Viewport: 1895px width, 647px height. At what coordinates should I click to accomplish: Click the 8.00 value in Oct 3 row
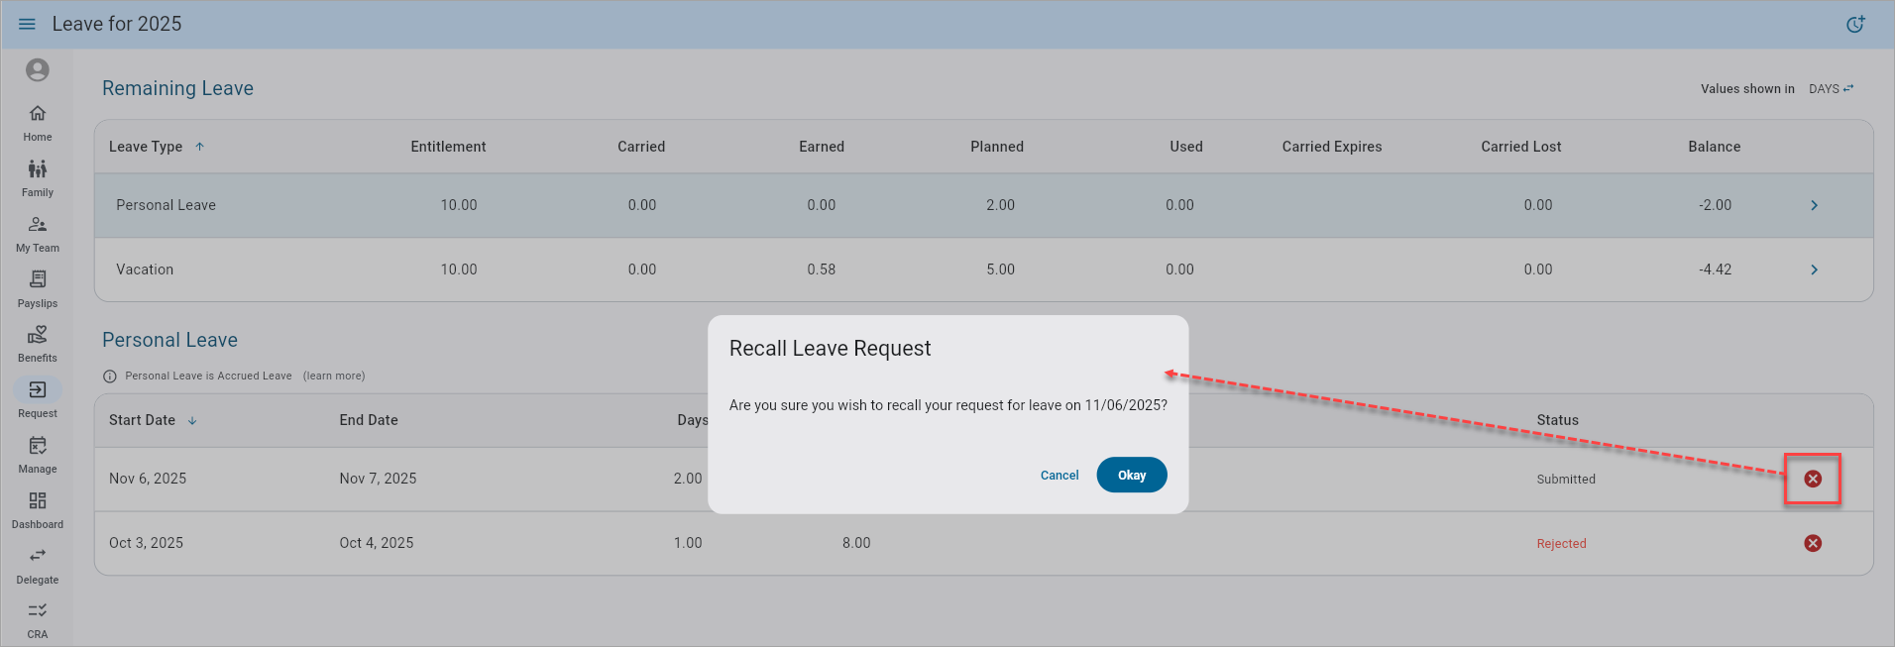point(856,543)
